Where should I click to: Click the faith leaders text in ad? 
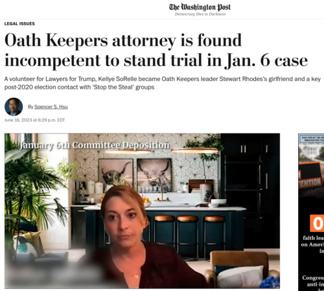coord(313,238)
